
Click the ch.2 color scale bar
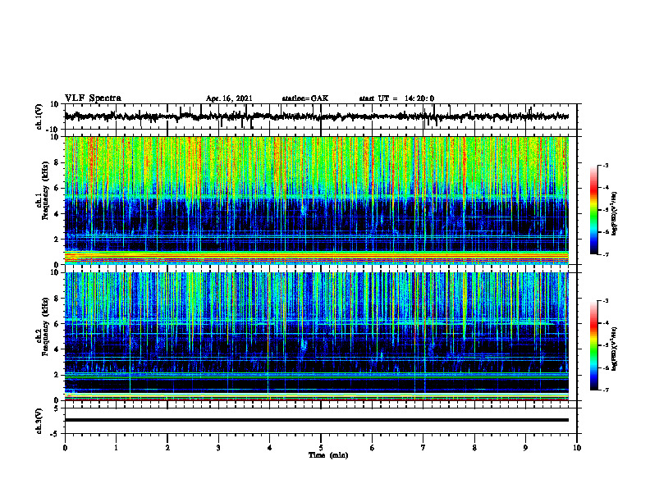coord(593,345)
